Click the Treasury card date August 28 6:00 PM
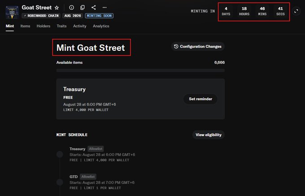The height and width of the screenshot is (196, 305). (x=90, y=105)
